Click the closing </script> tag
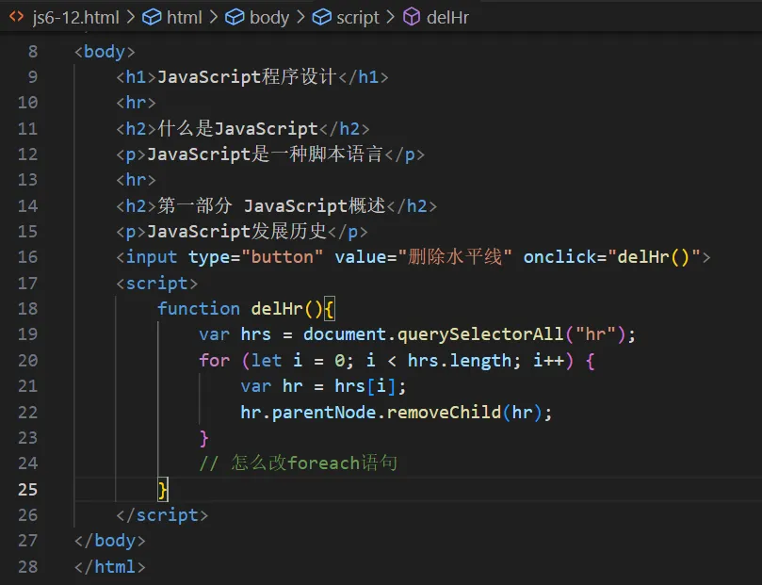 pos(162,515)
